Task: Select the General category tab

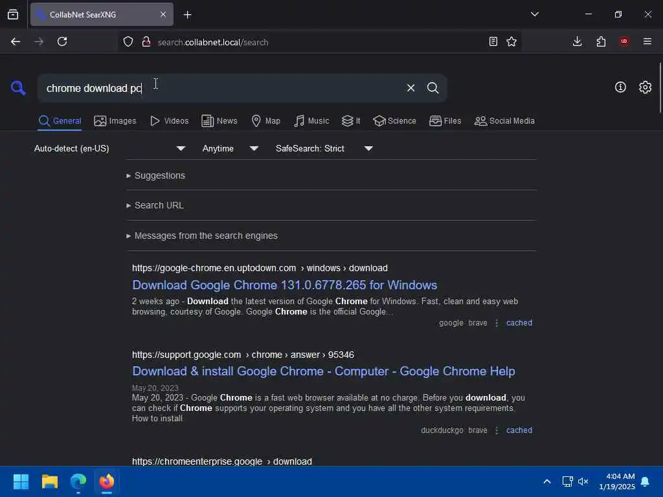Action: pyautogui.click(x=60, y=121)
